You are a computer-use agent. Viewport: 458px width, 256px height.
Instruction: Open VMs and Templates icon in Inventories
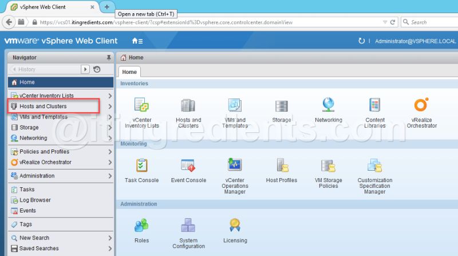235,105
